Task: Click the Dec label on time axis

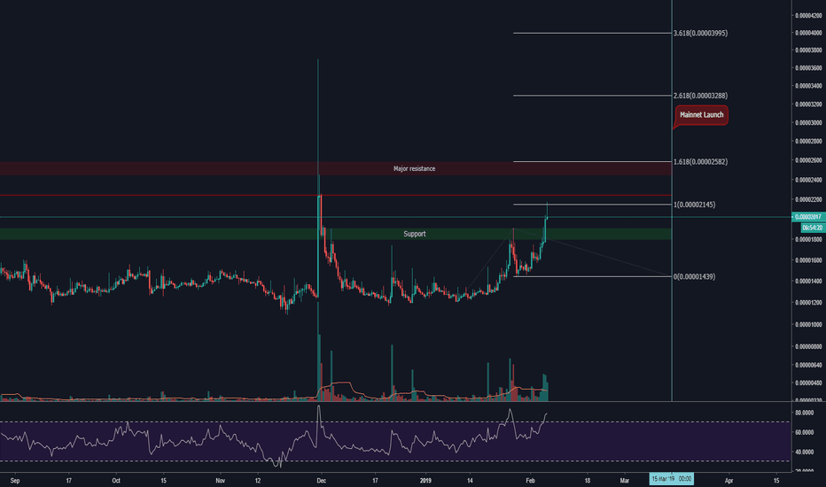Action: click(x=322, y=480)
